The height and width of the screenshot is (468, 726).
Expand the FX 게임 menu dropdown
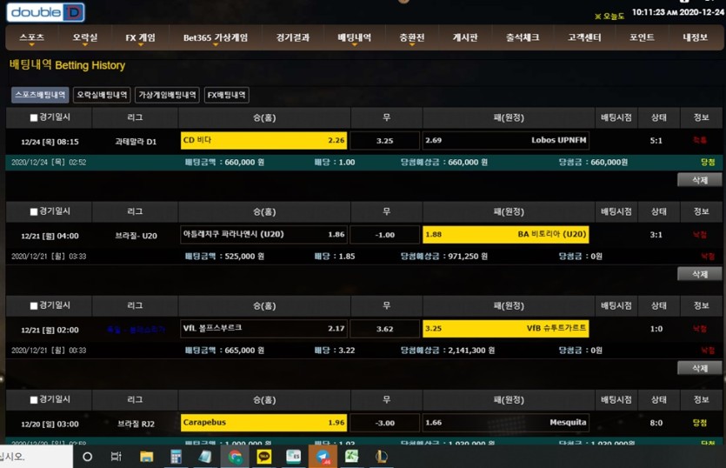[x=140, y=38]
